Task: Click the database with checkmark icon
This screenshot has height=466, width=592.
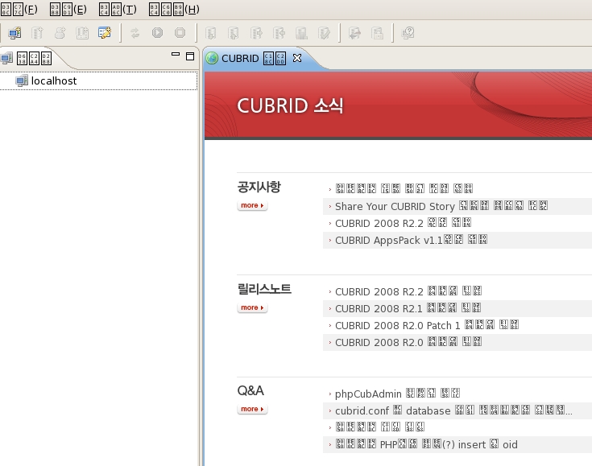Action: [x=324, y=33]
